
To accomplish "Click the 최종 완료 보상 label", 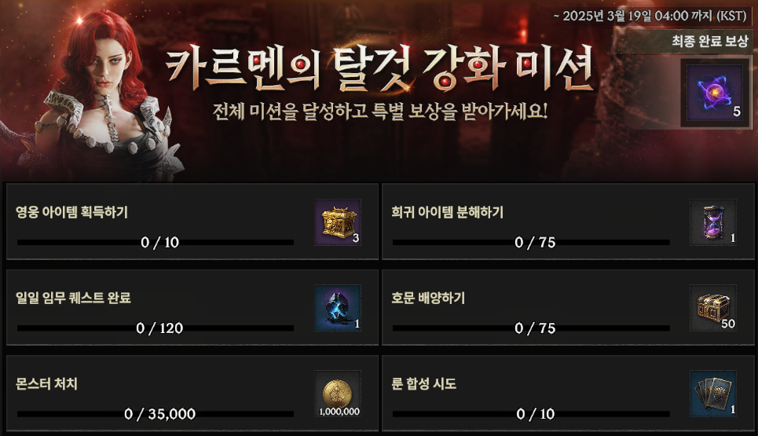I will click(x=709, y=41).
